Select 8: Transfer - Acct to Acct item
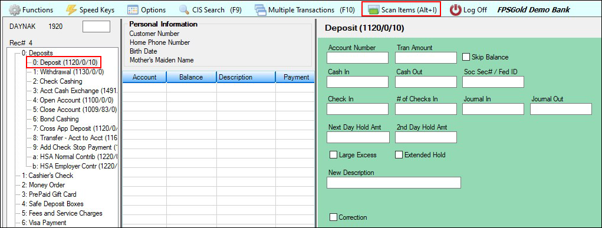The width and height of the screenshot is (602, 228). [75, 138]
